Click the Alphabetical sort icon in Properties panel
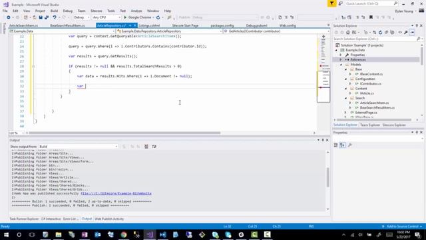This screenshot has height=240, width=426. pos(342,145)
